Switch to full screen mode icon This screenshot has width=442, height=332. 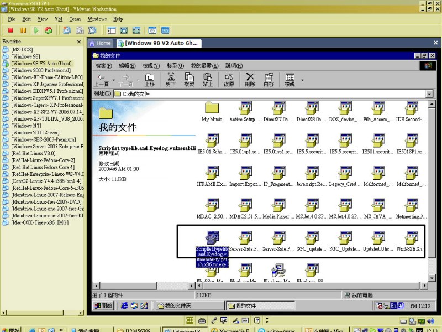[x=124, y=30]
